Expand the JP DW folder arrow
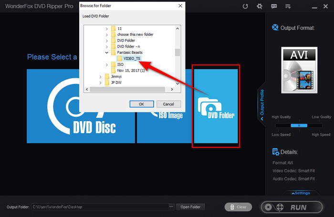 pyautogui.click(x=100, y=83)
